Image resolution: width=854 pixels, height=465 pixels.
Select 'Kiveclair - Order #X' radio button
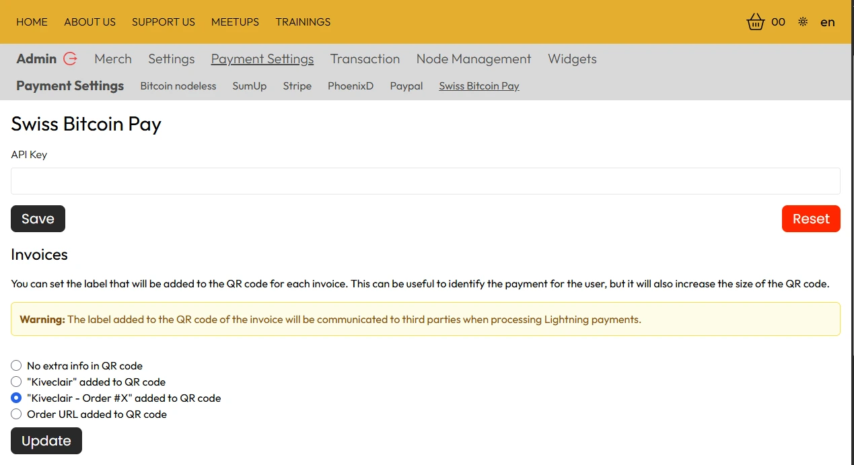coord(16,398)
